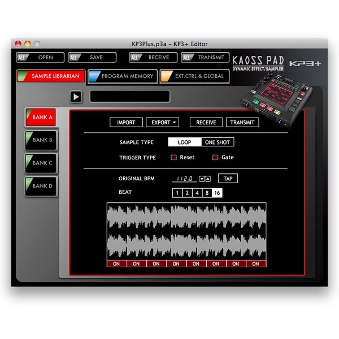Select Bank C
Image resolution: width=339 pixels, height=339 pixels.
click(41, 163)
